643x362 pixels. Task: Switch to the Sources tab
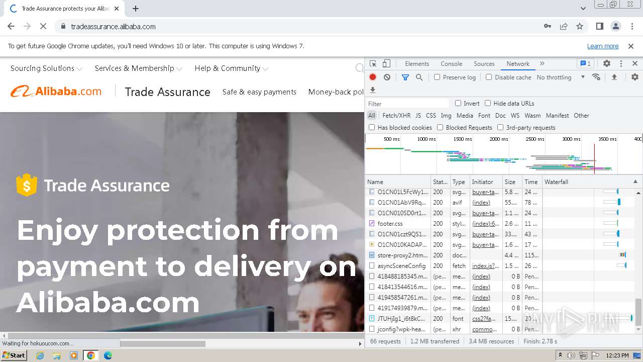click(x=484, y=64)
